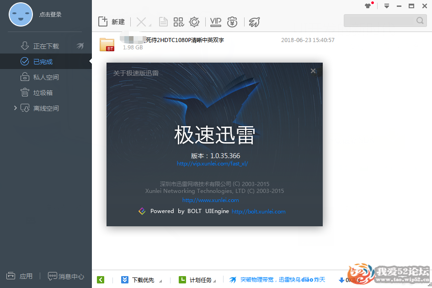Click the magnifier search icon
432x288 pixels.
pos(420,21)
